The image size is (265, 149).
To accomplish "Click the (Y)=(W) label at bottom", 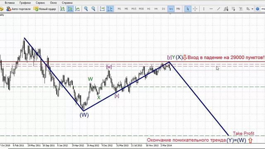I will (x=236, y=140).
